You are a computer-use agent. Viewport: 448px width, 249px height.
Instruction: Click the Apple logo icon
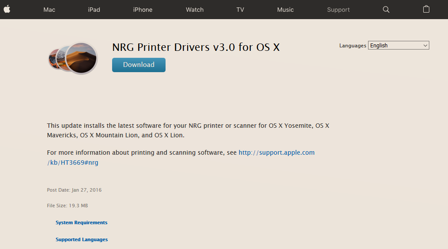pos(7,9)
